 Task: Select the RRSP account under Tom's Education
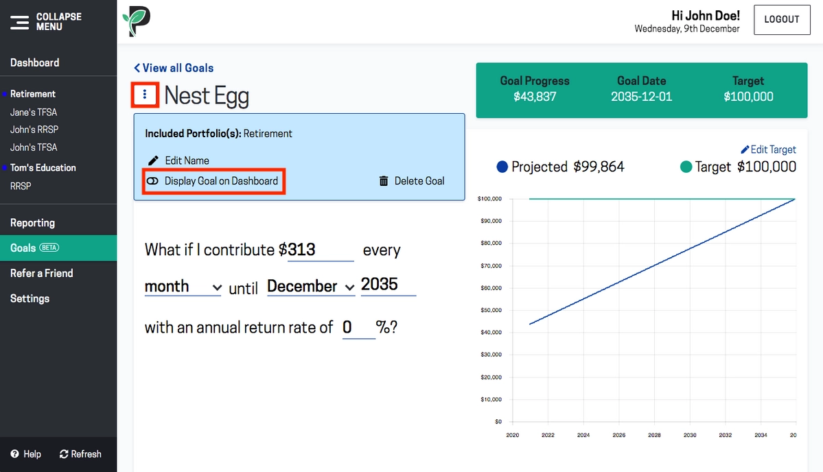click(x=21, y=186)
